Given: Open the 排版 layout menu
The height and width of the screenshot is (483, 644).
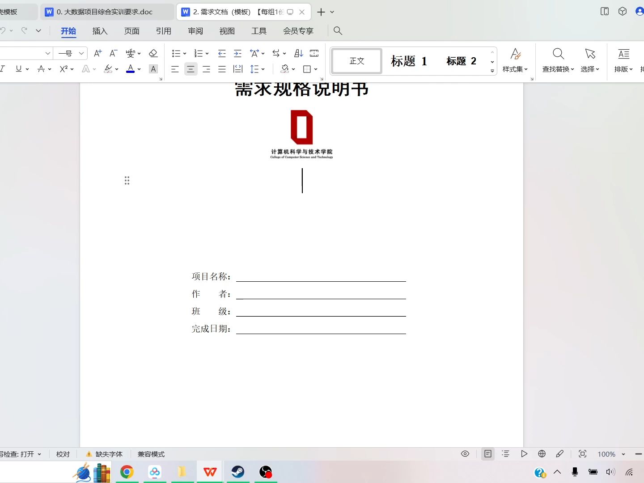Looking at the screenshot, I should 623,60.
